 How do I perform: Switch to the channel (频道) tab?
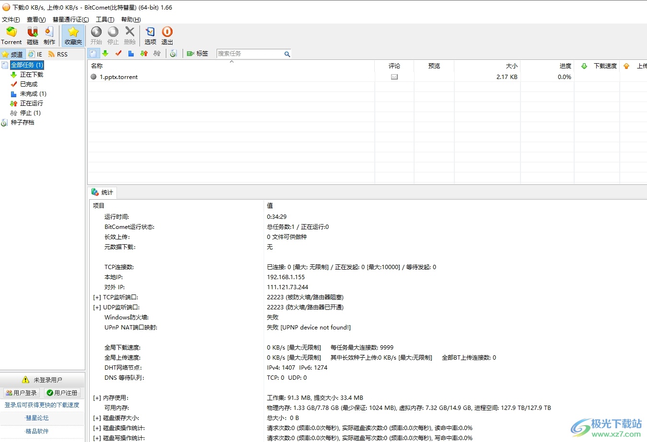[x=12, y=54]
